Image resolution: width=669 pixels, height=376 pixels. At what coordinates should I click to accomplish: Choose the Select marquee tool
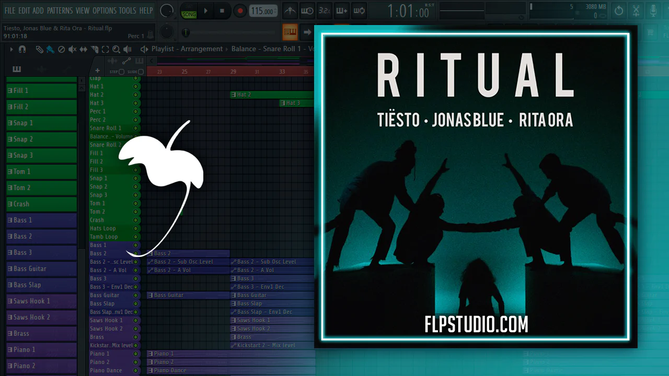coord(105,49)
